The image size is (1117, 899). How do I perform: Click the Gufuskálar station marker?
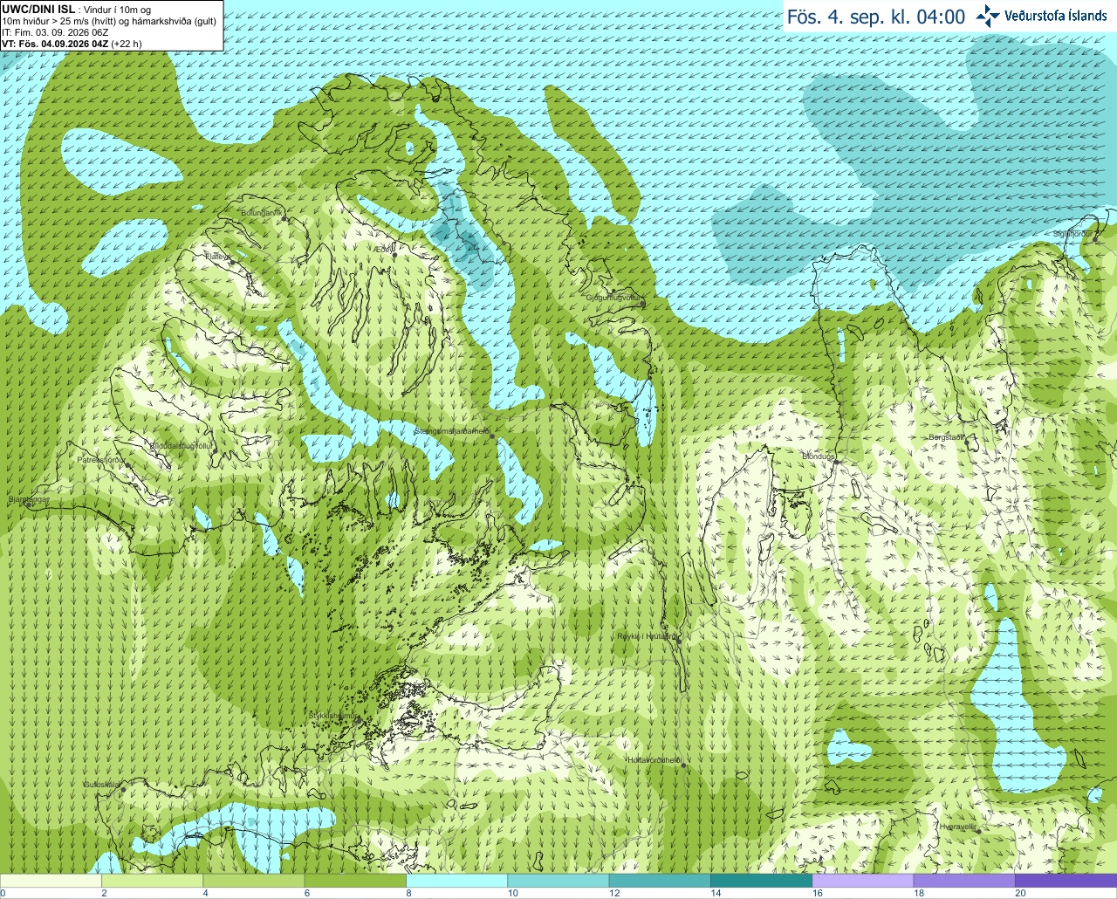pyautogui.click(x=123, y=789)
